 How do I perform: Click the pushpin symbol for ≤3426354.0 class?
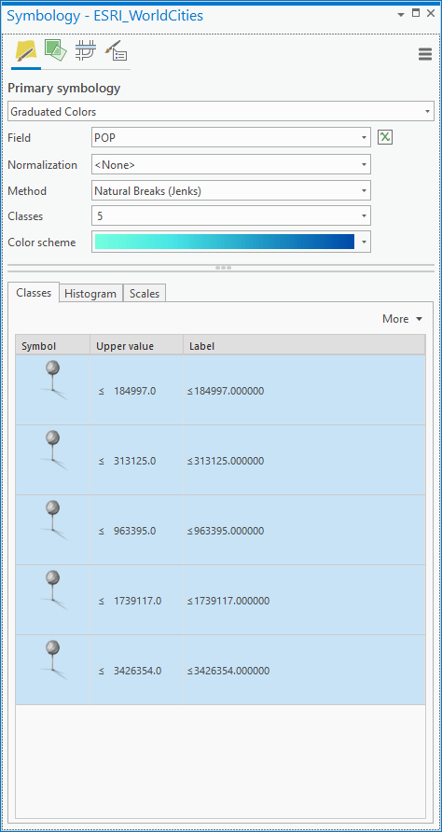(53, 660)
